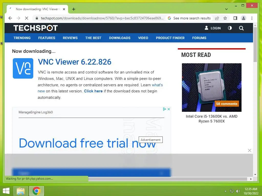Open the REVIEWS section
Image resolution: width=262 pixels, height=196 pixels.
(x=70, y=38)
